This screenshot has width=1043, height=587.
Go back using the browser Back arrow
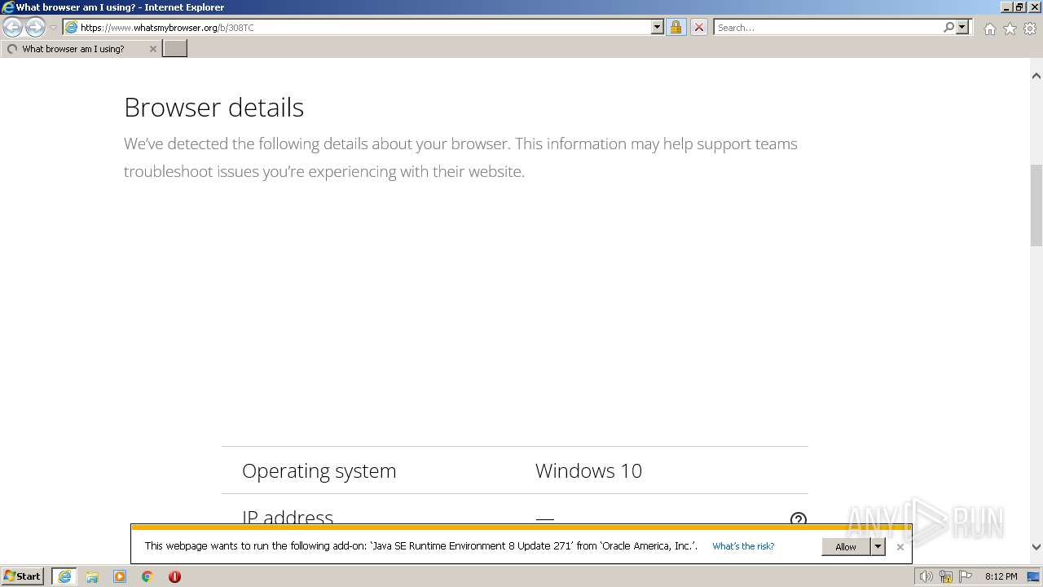click(12, 28)
